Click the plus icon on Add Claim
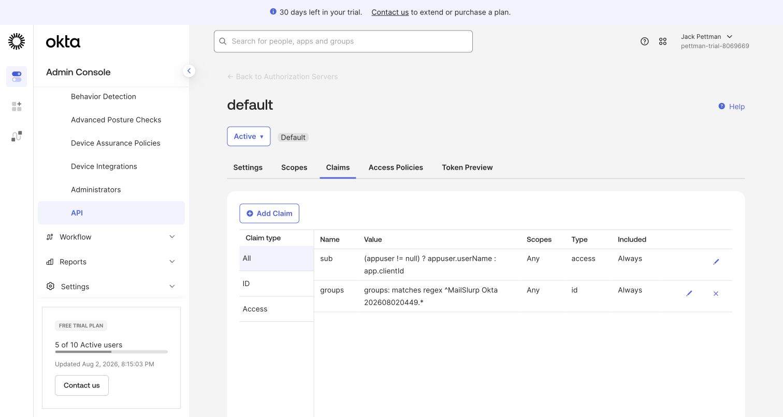Image resolution: width=783 pixels, height=417 pixels. [x=250, y=213]
